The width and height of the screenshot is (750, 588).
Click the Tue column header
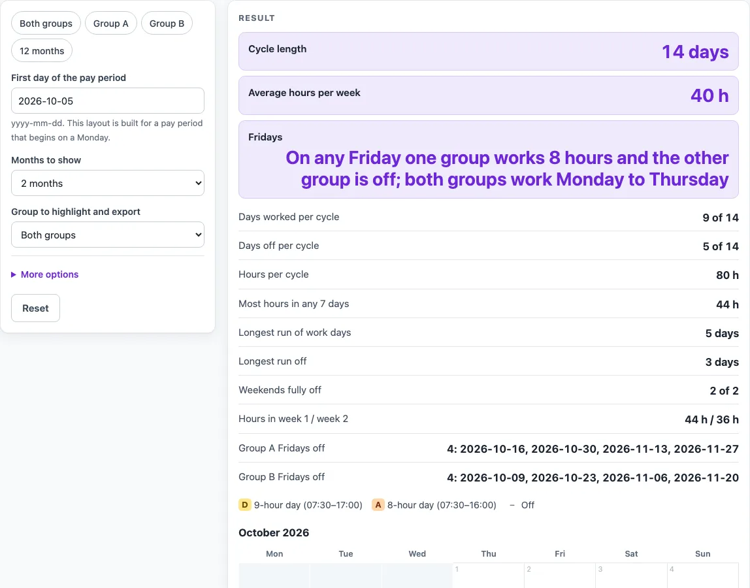pos(346,553)
